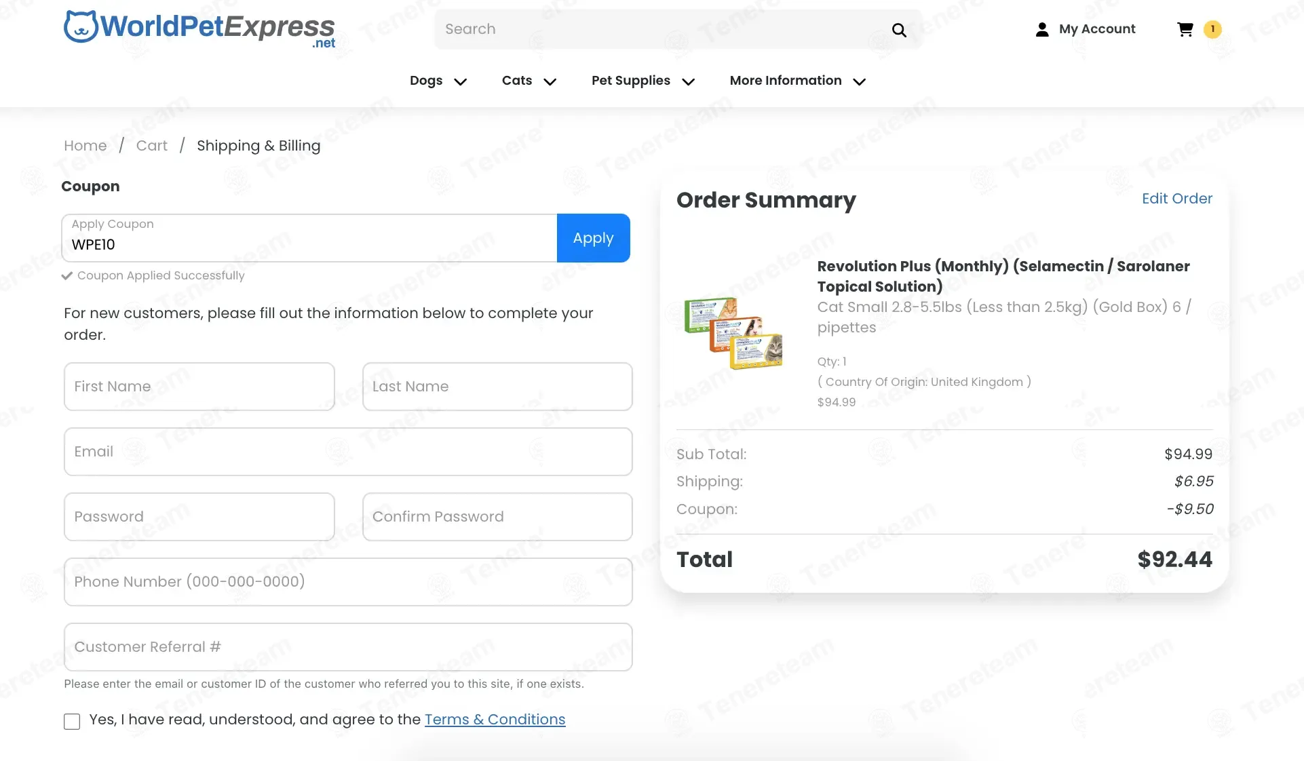The height and width of the screenshot is (761, 1304).
Task: Click the Coupon Applied Successfully message
Action: pos(161,275)
